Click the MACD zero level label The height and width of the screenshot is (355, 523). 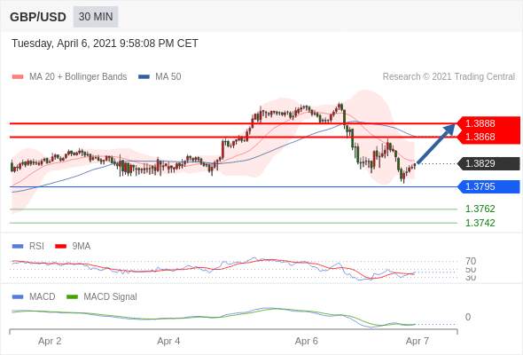468,317
